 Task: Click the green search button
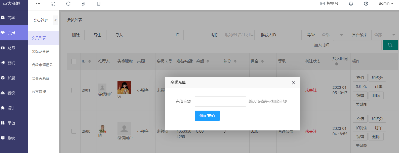click(x=390, y=45)
